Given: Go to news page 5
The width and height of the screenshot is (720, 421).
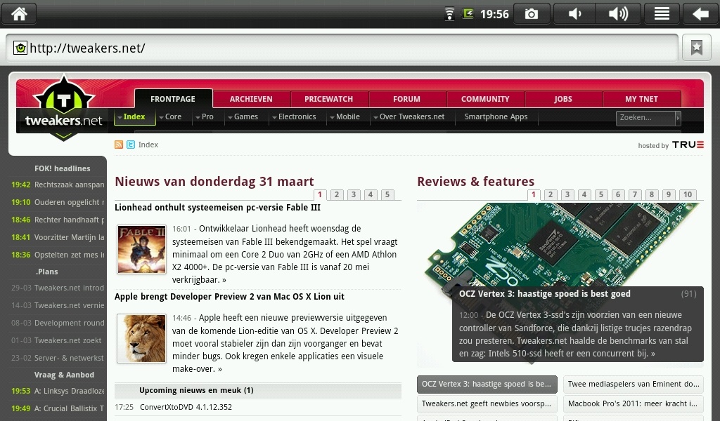Looking at the screenshot, I should pyautogui.click(x=387, y=194).
